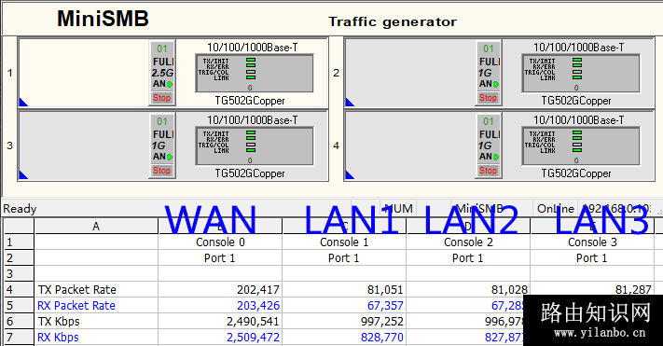
Task: Click the TG502GCopper label on card 1
Action: click(250, 101)
